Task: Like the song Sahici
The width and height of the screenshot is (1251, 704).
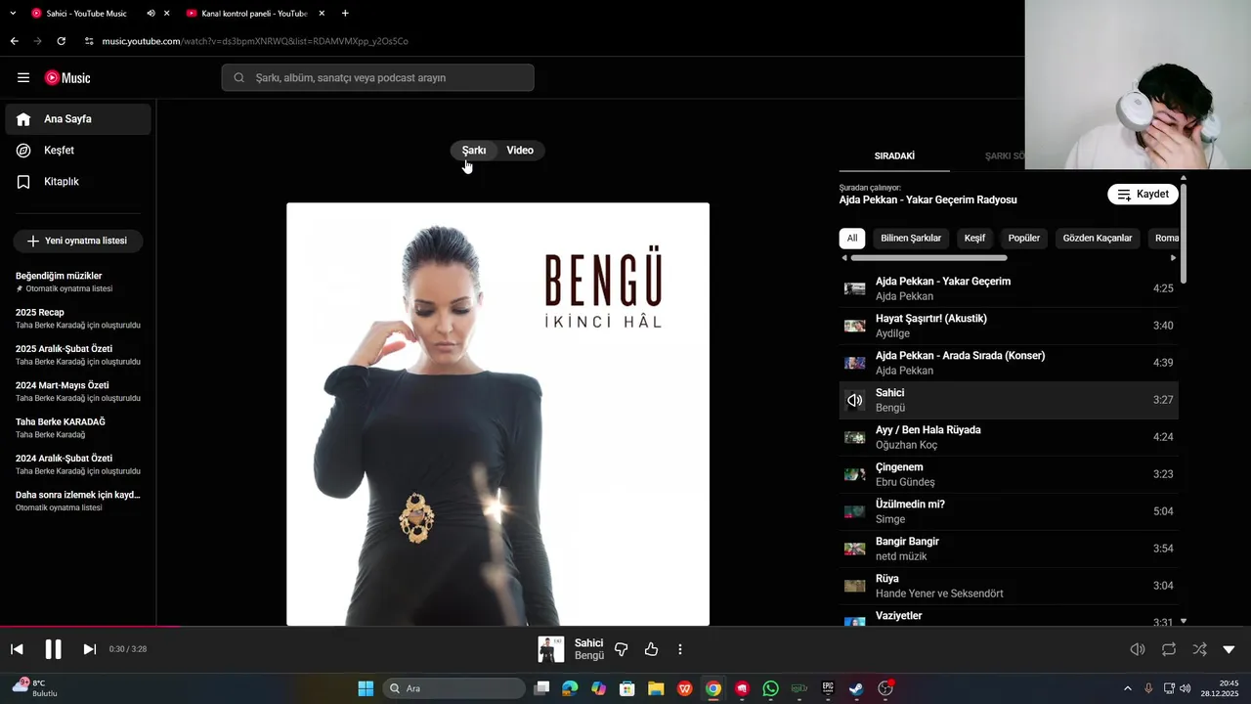Action: click(652, 649)
